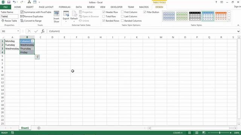Image resolution: width=241 pixels, height=135 pixels.
Task: Click the Sign in link
Action: point(238,7)
